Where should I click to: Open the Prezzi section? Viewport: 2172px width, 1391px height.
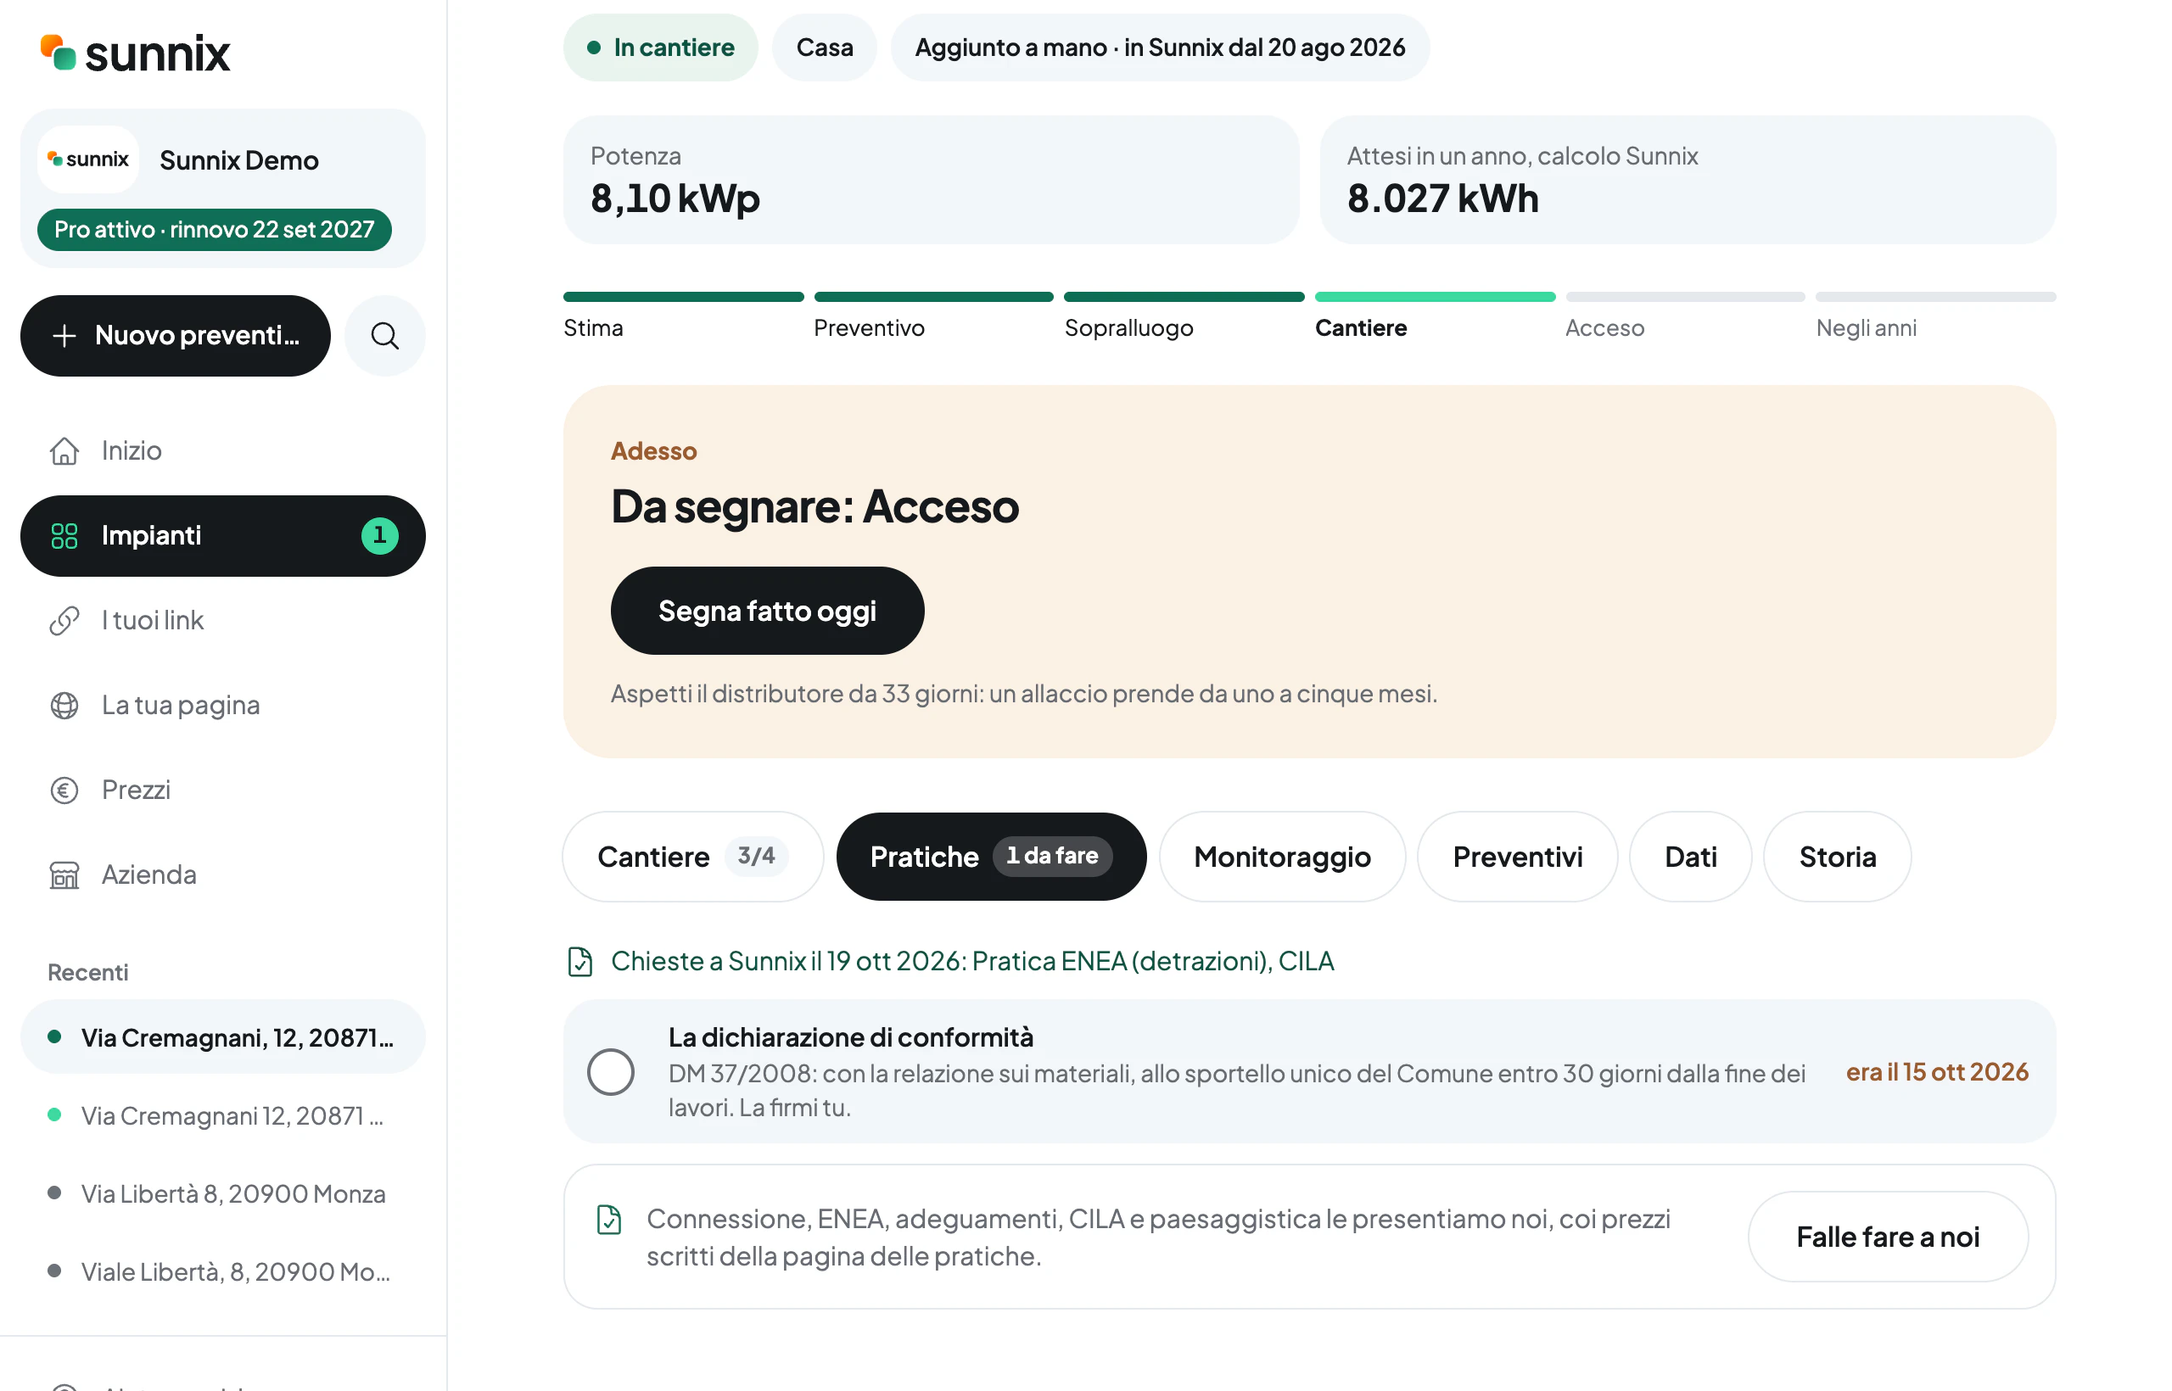point(223,790)
